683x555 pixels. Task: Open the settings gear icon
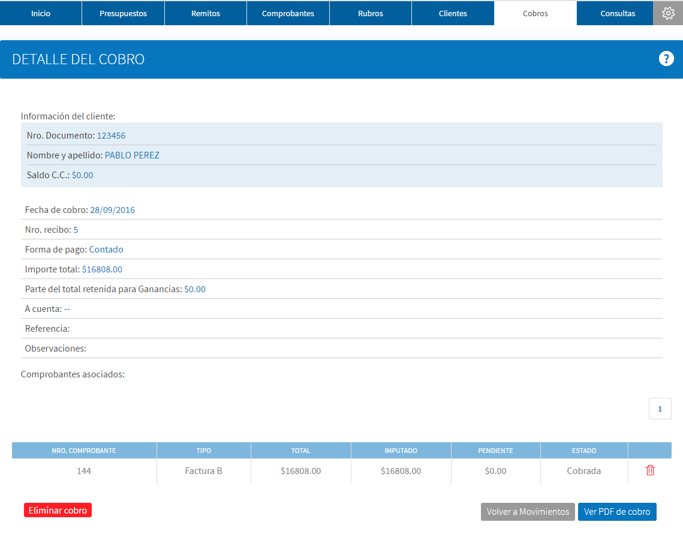pos(668,13)
